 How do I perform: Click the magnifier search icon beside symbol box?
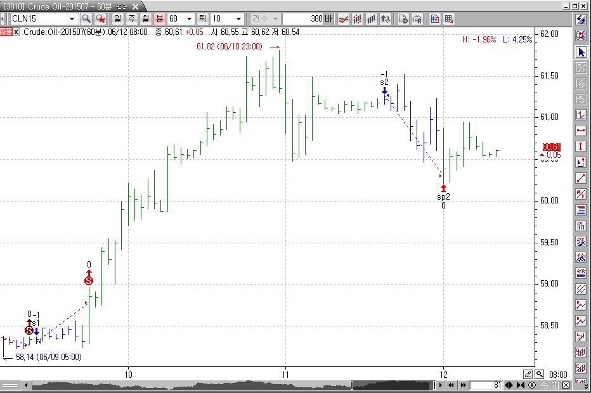pos(86,19)
